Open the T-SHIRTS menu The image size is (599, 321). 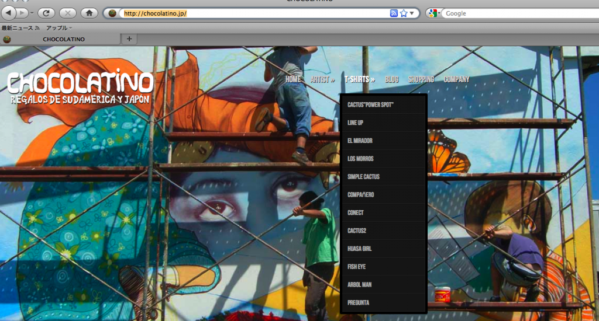(360, 79)
